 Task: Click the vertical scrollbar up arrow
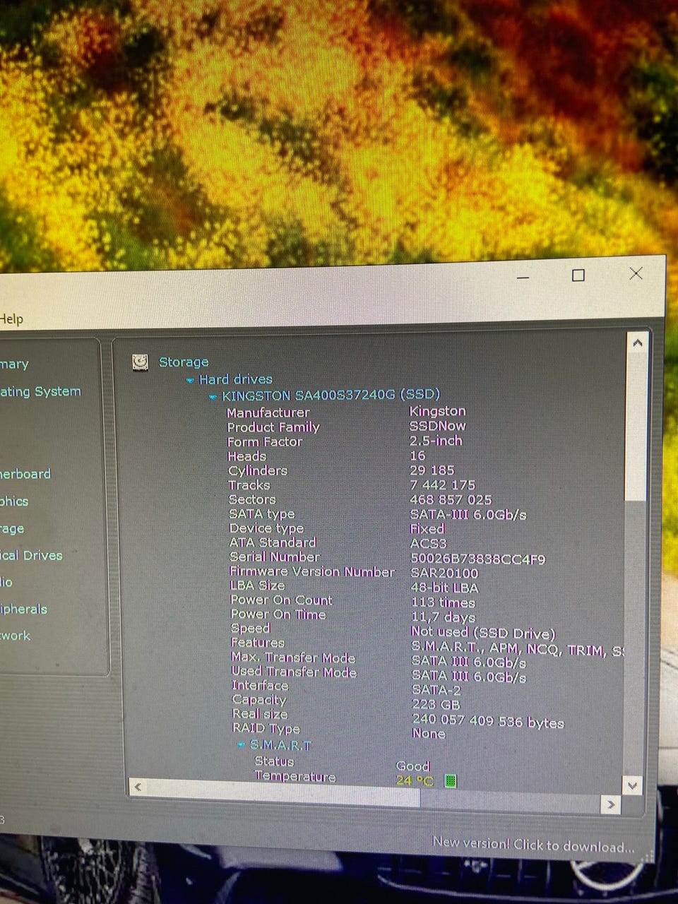(x=638, y=343)
